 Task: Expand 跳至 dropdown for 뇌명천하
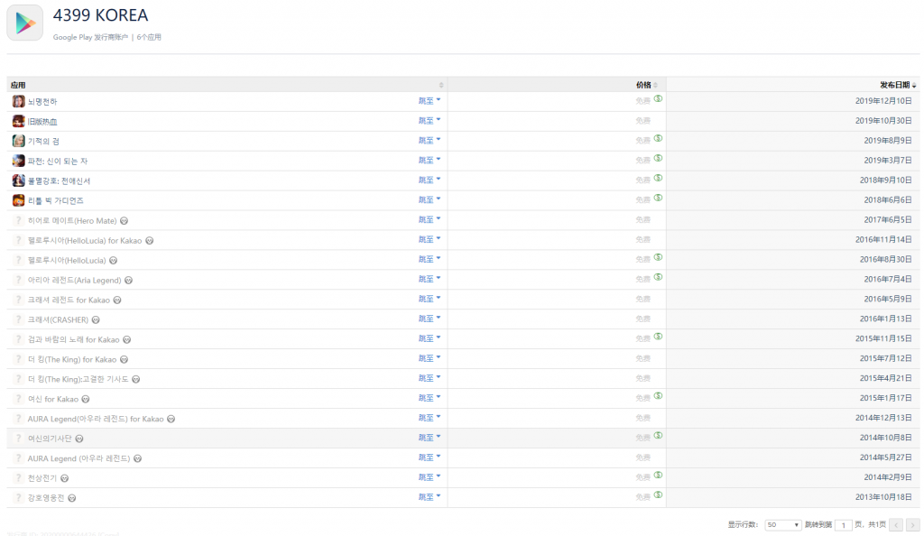pyautogui.click(x=430, y=101)
